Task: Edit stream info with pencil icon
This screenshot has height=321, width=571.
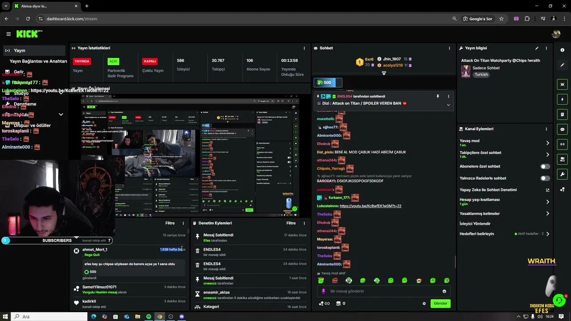Action: (537, 48)
